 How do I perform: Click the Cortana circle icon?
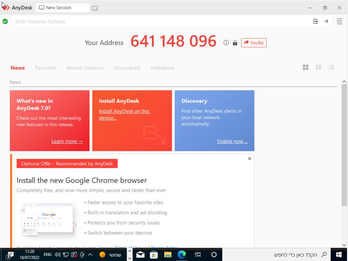[214, 255]
